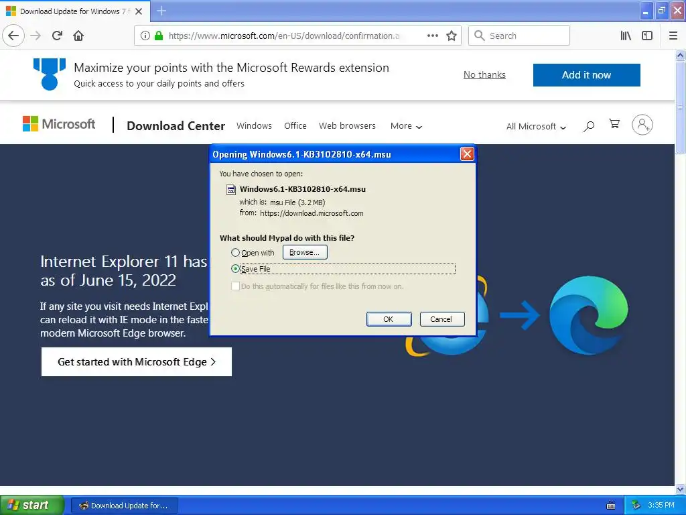Click the 3:35 PM system clock
Screen dimensions: 686x515
click(661, 506)
